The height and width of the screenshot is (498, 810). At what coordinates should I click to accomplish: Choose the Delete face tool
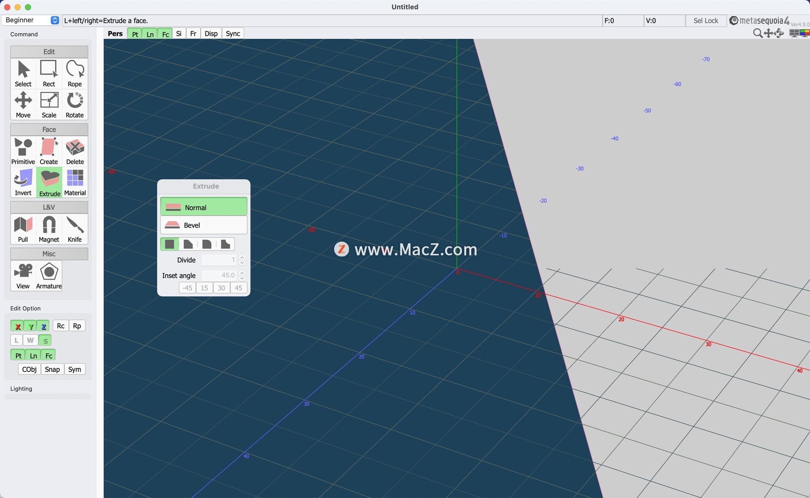[75, 151]
